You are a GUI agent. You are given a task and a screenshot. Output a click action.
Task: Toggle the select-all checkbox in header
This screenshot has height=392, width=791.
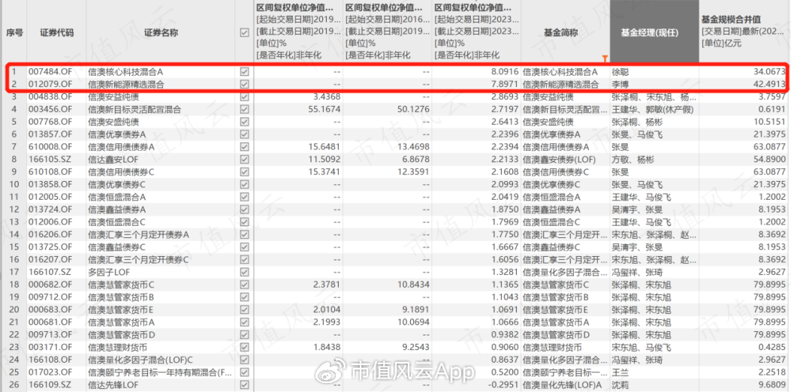pyautogui.click(x=245, y=33)
